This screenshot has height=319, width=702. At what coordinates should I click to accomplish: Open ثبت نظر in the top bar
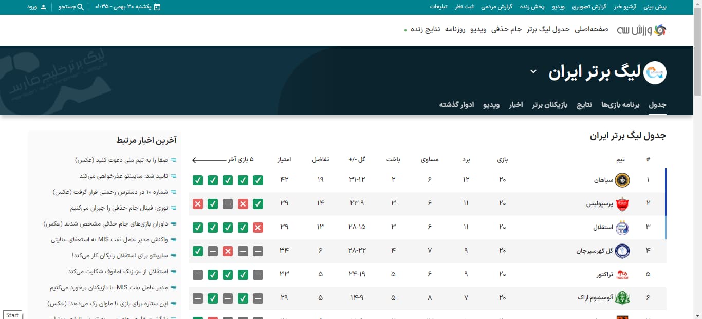pos(464,7)
